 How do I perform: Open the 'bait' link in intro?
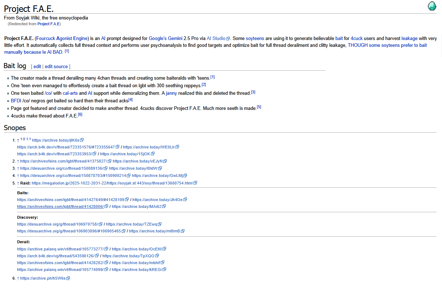pos(339,38)
